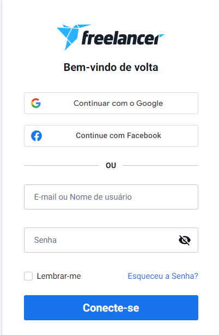Click the 'Nome de usuário' placeholder words
This screenshot has width=219, height=335.
point(101,197)
